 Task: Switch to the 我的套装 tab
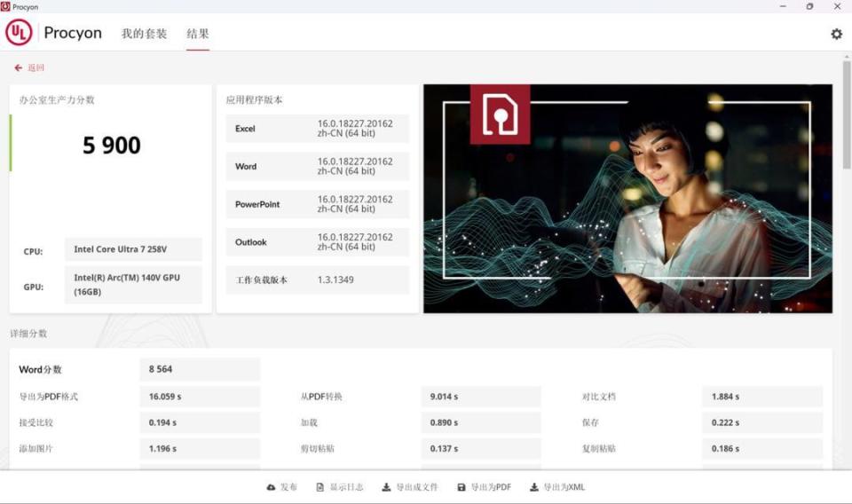tap(144, 34)
